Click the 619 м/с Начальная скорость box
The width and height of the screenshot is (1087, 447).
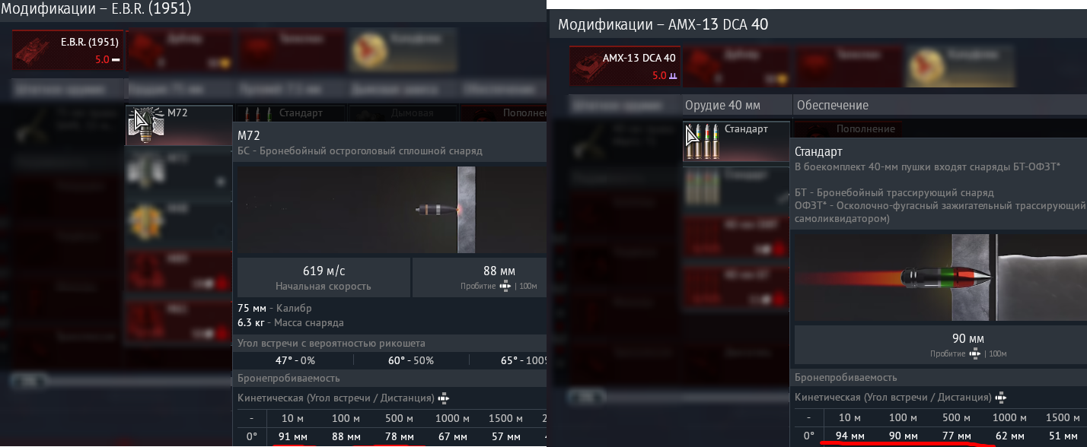(x=324, y=277)
